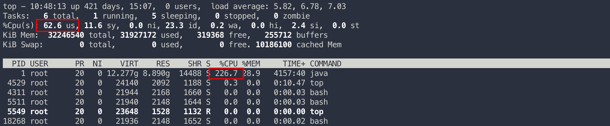Click the 31927172 used memory value
The width and height of the screenshot is (610, 126).
tap(138, 35)
